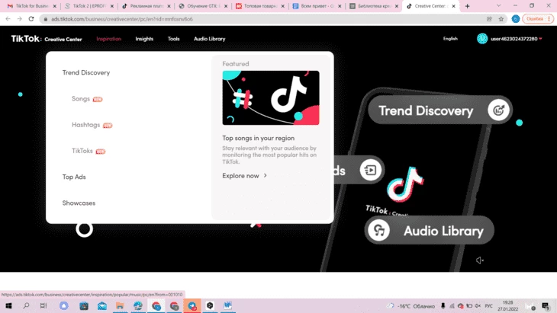Click the browser forward arrow

[20, 19]
